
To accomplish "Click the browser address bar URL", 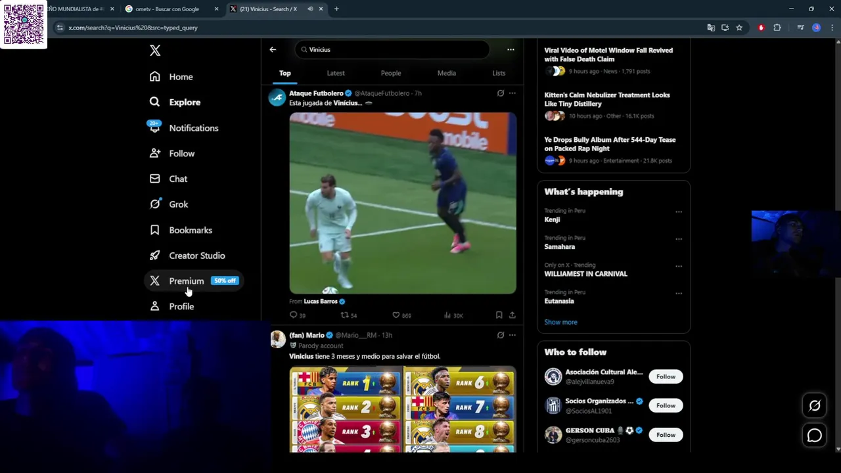I will tap(133, 28).
